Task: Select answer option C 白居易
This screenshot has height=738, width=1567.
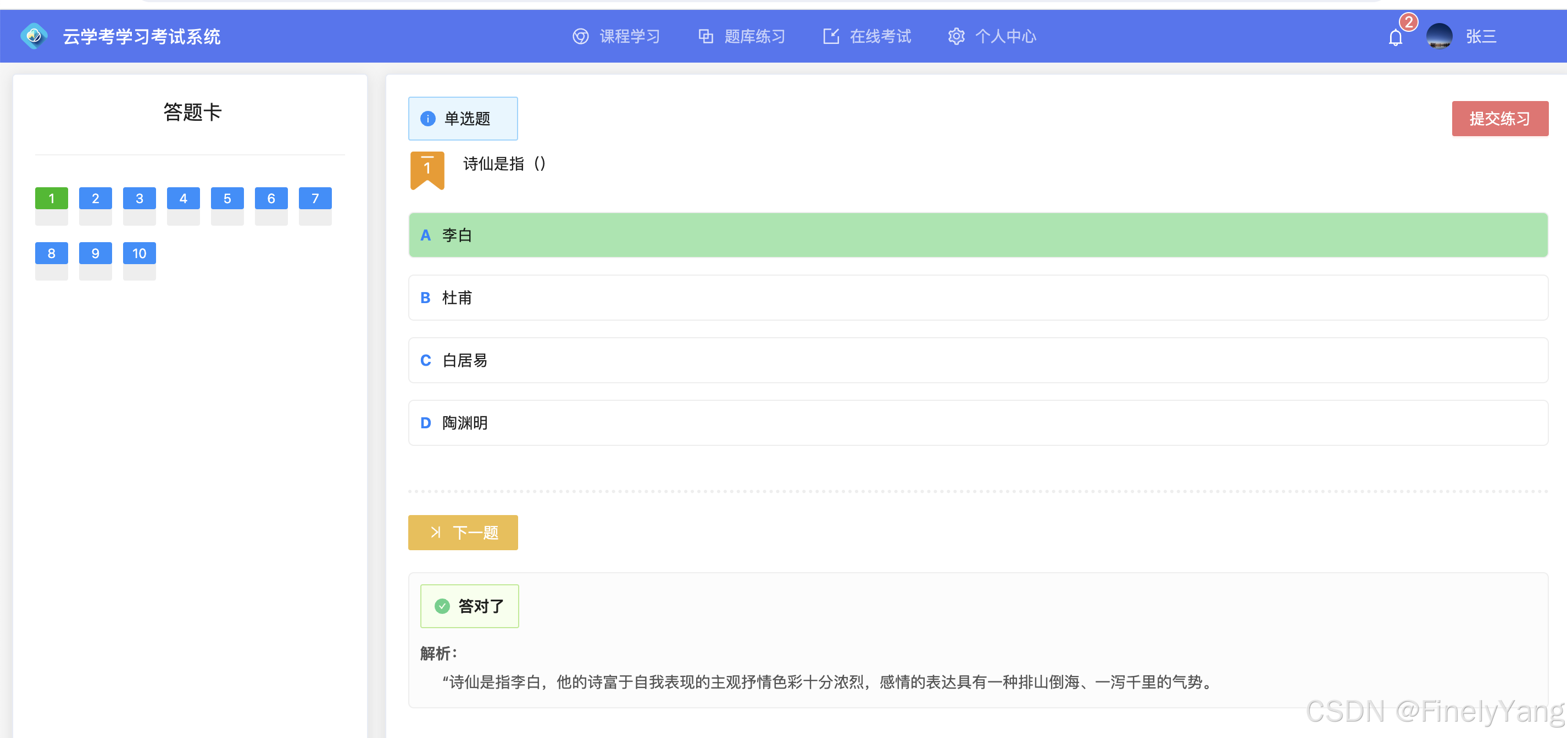Action: (977, 361)
